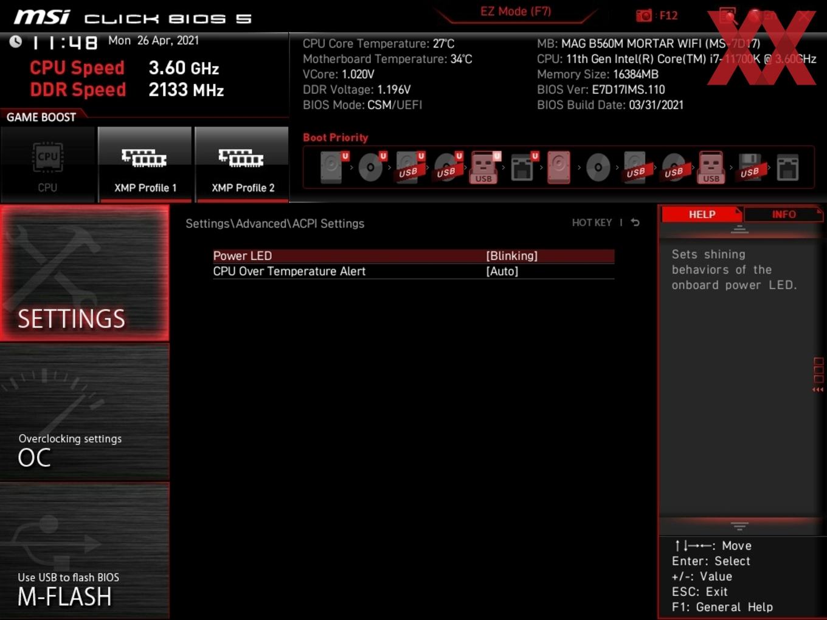Select the first UEFI hard disk boot icon

click(334, 167)
